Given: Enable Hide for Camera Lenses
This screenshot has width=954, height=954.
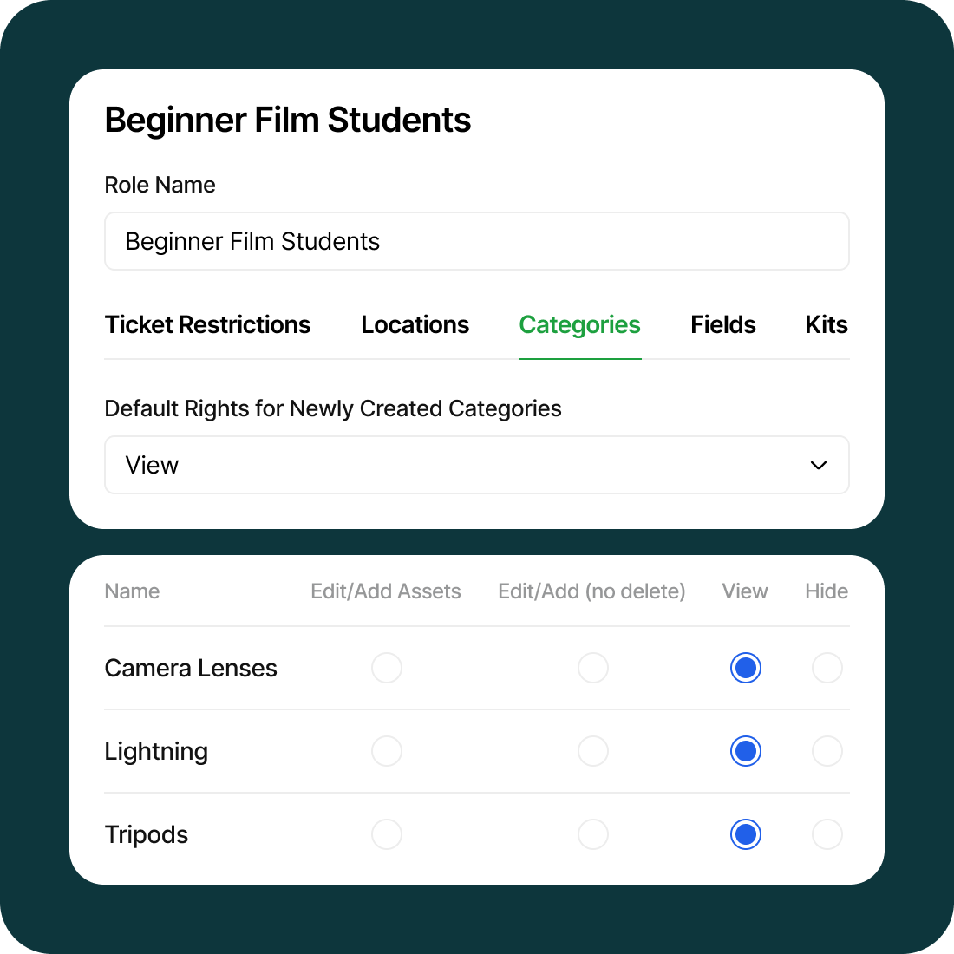Looking at the screenshot, I should [x=827, y=668].
